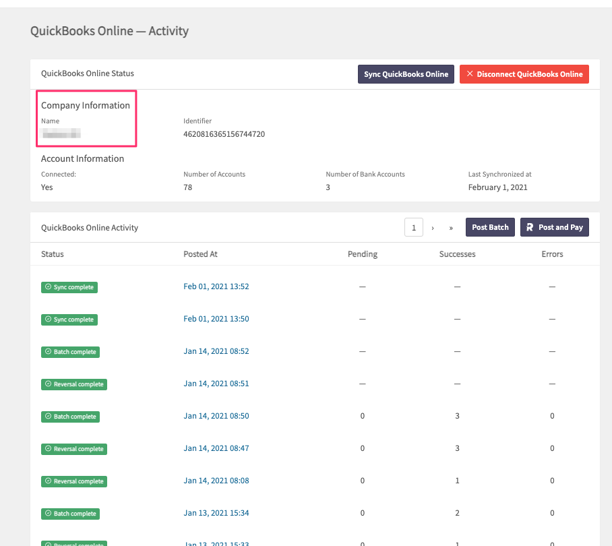Open Jan 14, 2021 08:50 activity link
Screen dimensions: 612x546
pyautogui.click(x=216, y=416)
